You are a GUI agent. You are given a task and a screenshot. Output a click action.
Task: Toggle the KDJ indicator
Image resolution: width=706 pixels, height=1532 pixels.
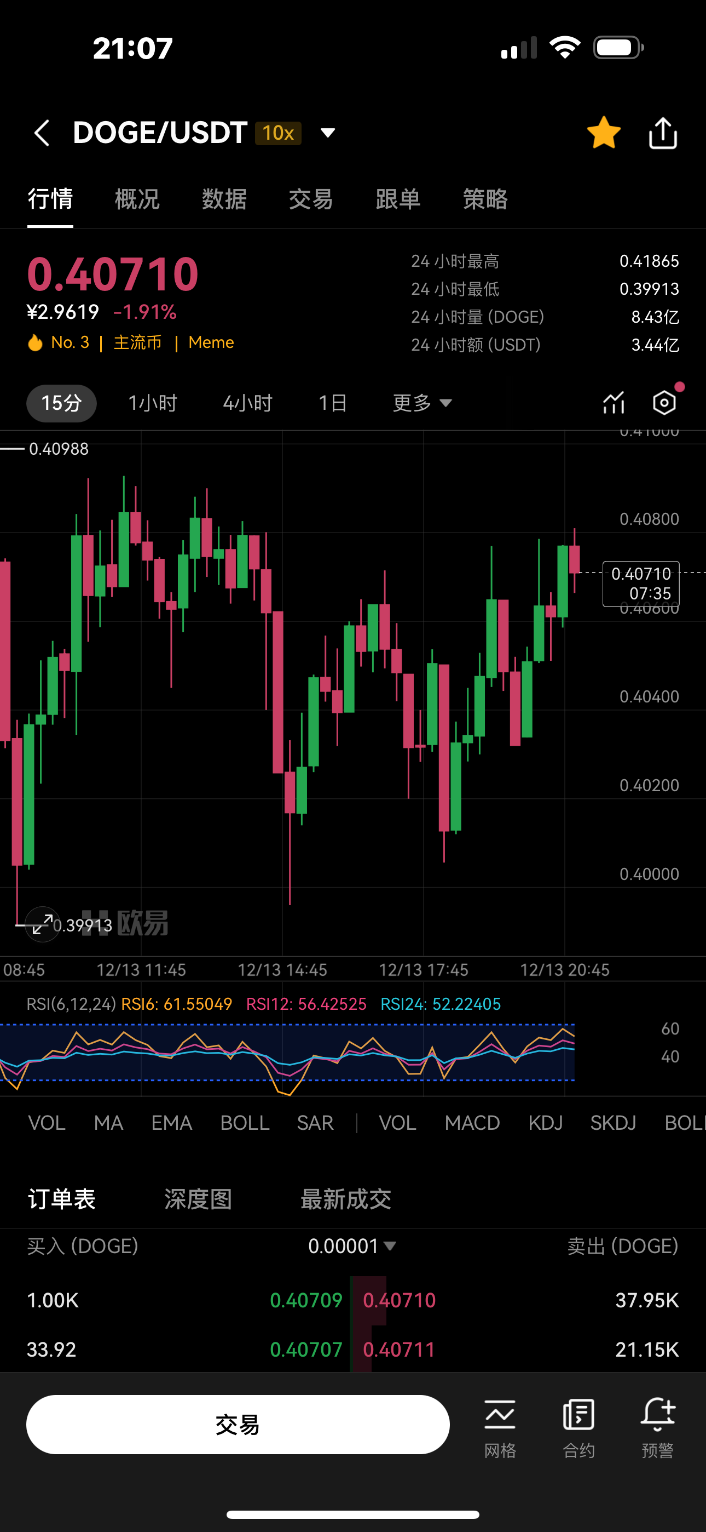click(546, 1123)
